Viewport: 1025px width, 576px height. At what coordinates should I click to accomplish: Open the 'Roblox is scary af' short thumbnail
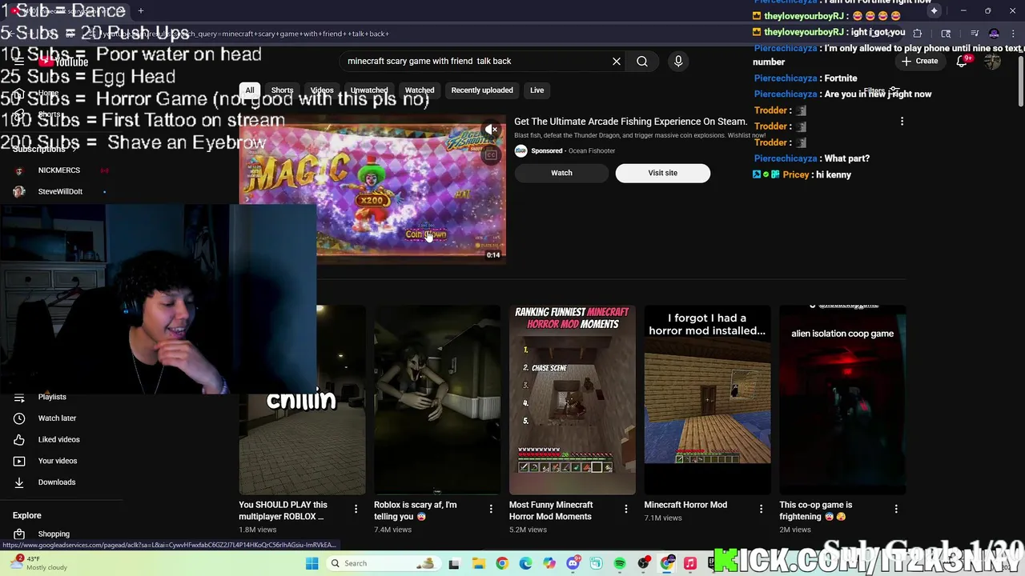tap(436, 400)
